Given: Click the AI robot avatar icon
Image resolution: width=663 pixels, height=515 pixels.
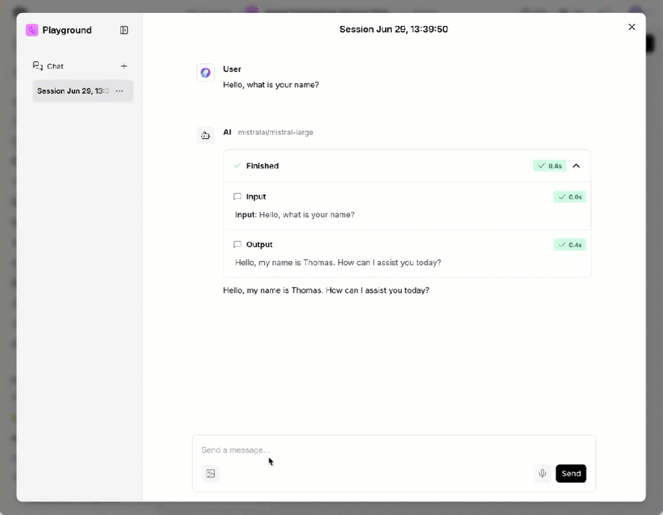Looking at the screenshot, I should pos(205,135).
